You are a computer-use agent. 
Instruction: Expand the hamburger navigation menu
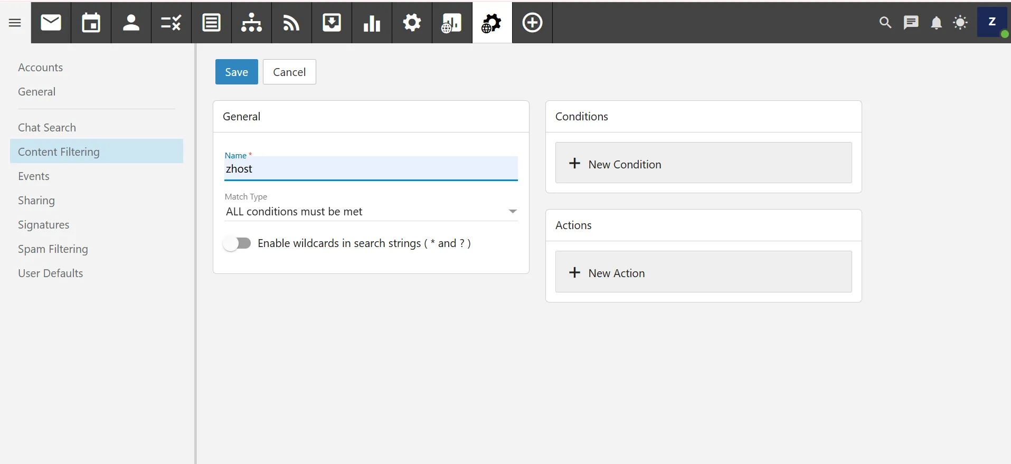[15, 23]
